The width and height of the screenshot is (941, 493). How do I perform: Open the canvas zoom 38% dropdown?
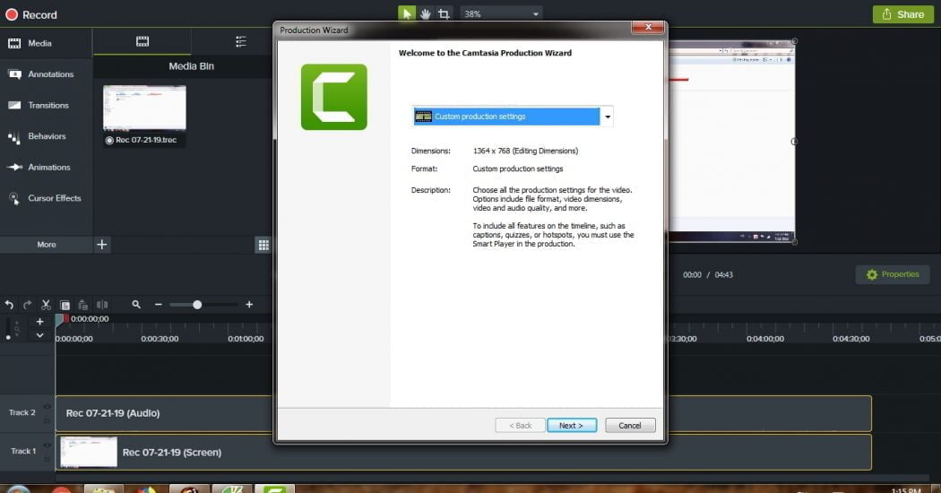pos(501,13)
